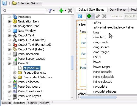Expand the Output Text node
This screenshot has width=137, height=106.
click(9, 35)
